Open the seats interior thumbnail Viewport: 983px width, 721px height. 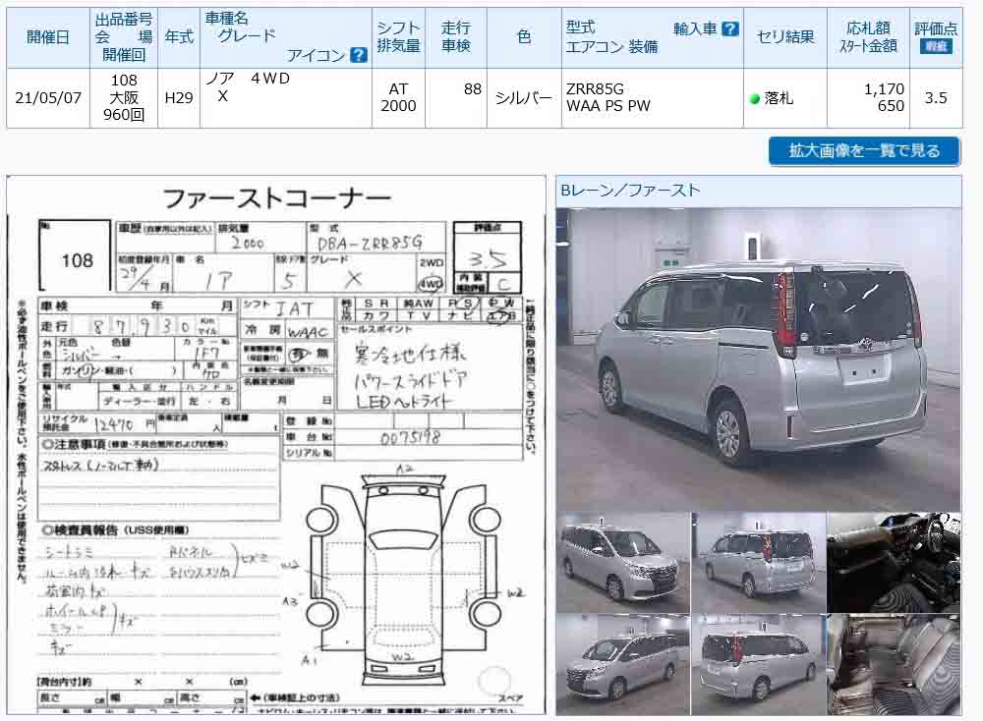point(894,665)
